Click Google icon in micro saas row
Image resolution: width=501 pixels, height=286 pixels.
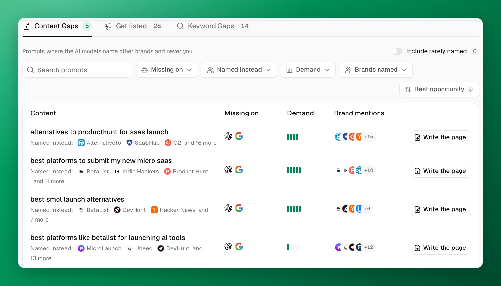[x=239, y=170]
